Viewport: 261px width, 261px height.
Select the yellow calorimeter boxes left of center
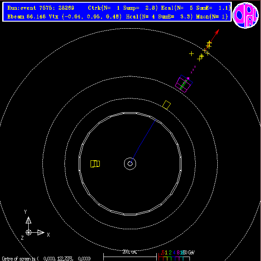point(95,164)
